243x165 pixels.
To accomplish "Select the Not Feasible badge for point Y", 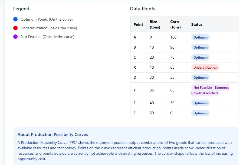I will (x=210, y=90).
